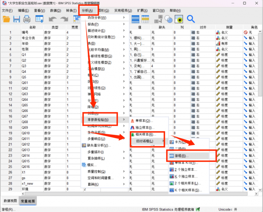Switch to 数据视图 tab
The width and height of the screenshot is (263, 212).
pos(10,201)
